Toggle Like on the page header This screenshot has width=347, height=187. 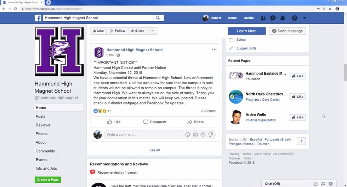tap(98, 31)
